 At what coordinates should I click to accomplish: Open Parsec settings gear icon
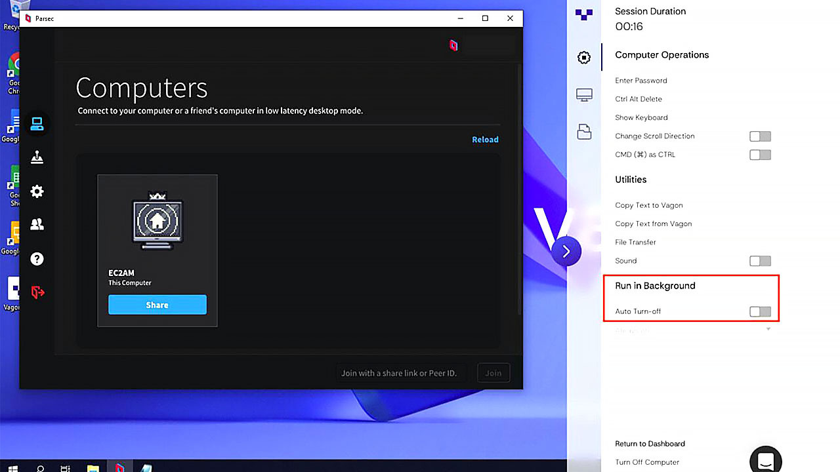37,191
